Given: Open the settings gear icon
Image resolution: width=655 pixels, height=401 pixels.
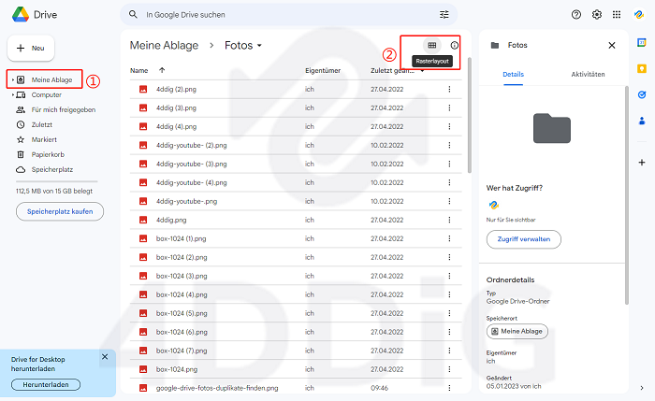Looking at the screenshot, I should click(597, 15).
